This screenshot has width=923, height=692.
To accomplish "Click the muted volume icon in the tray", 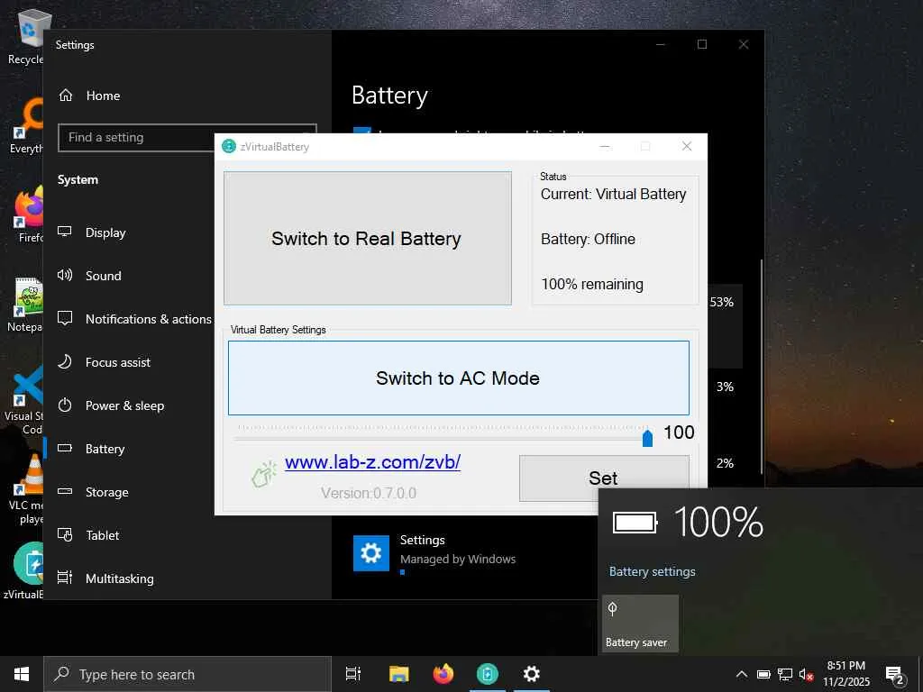I will [x=807, y=675].
